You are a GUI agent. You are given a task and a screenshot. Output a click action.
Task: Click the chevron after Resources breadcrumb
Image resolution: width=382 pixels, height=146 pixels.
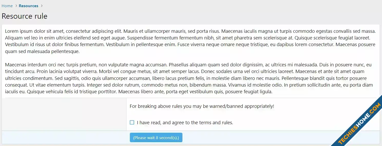(42, 6)
